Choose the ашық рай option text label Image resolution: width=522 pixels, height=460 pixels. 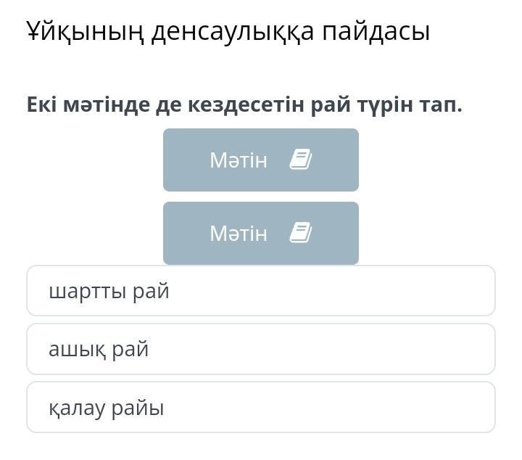[99, 350]
